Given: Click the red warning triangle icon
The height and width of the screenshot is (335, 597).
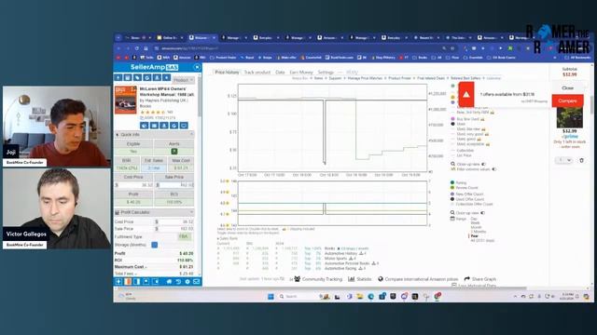Looking at the screenshot, I should tap(466, 95).
